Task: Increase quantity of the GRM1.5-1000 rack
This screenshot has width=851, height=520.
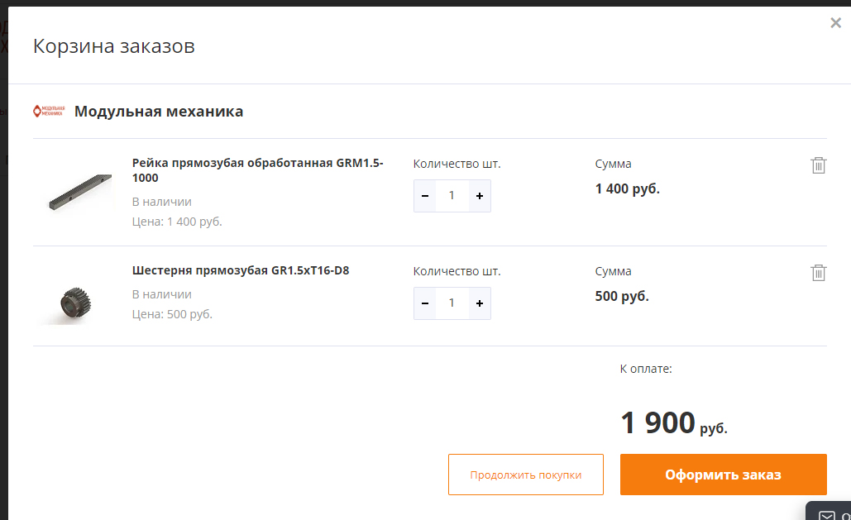Action: click(480, 196)
